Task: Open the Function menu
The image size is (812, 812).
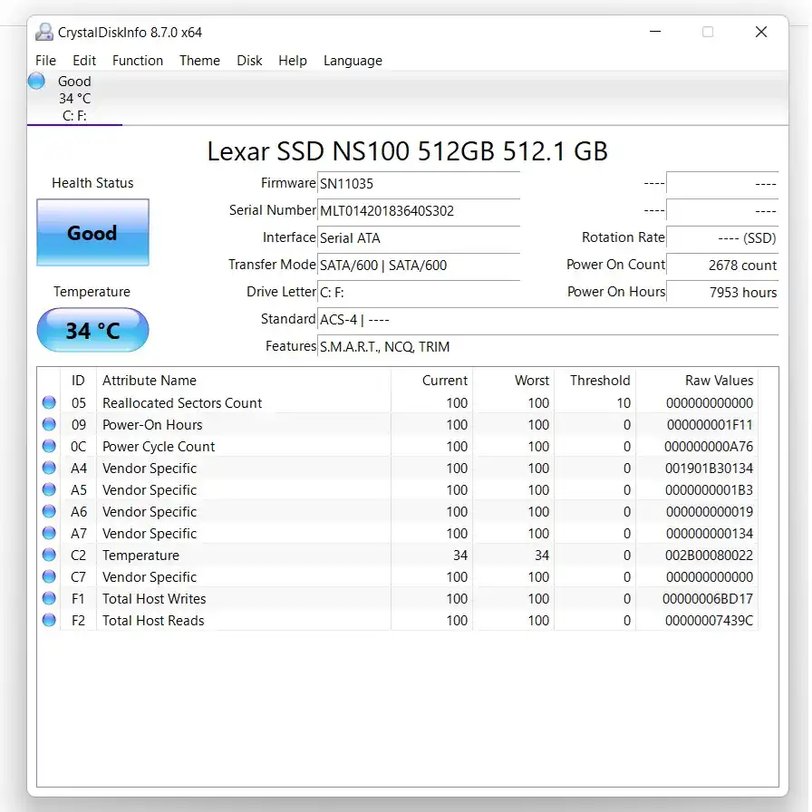Action: 138,61
